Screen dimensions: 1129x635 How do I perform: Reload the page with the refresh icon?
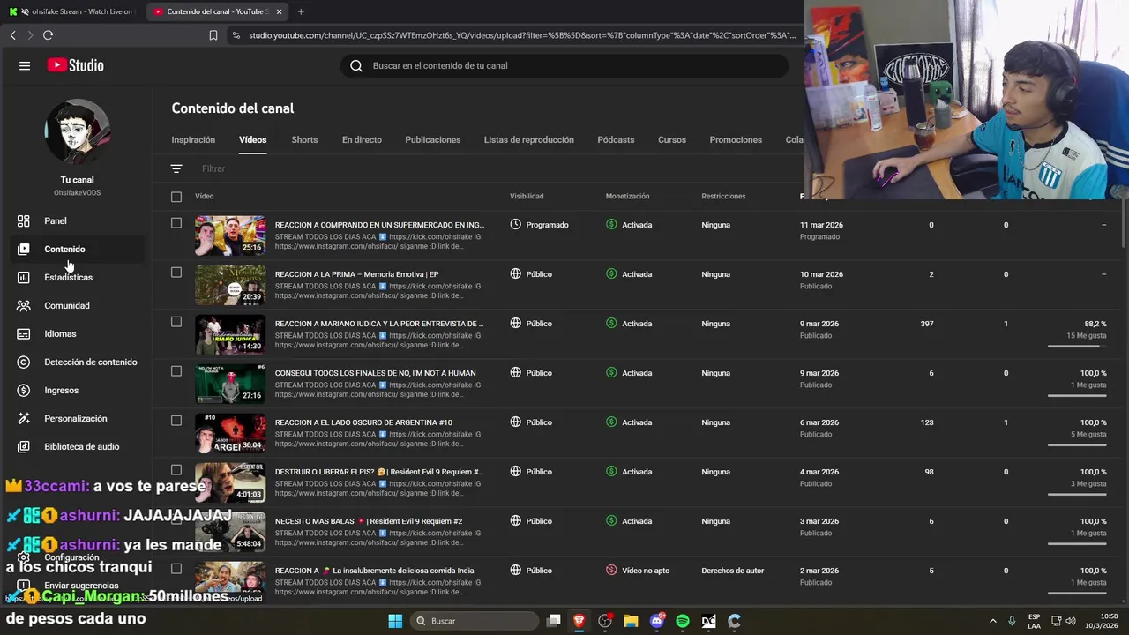pos(48,35)
